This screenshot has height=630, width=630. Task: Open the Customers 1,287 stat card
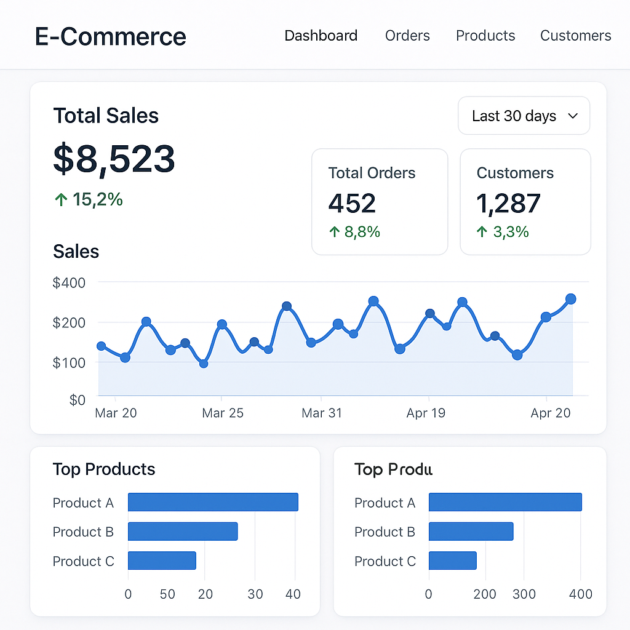pyautogui.click(x=525, y=201)
